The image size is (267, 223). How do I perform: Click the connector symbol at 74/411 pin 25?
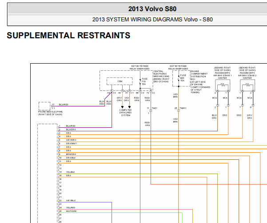click(x=179, y=111)
